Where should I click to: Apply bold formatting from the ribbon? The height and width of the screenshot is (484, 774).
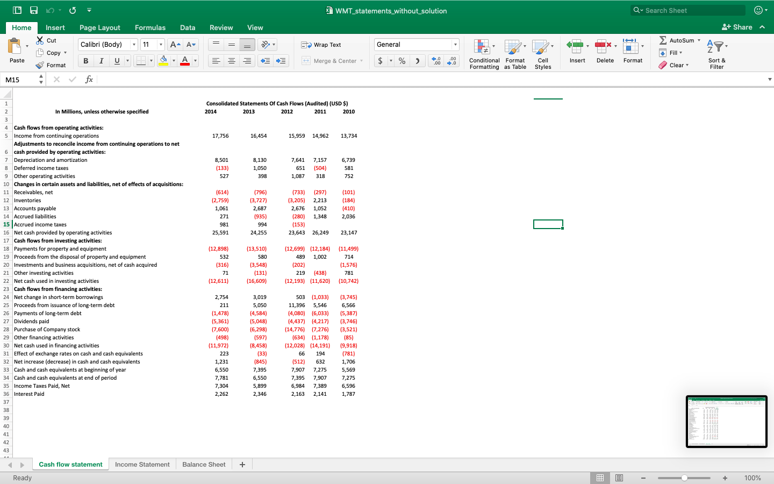coord(85,61)
